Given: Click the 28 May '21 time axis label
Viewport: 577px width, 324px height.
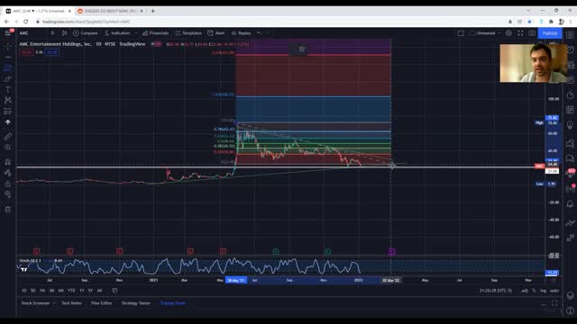Looking at the screenshot, I should pos(236,280).
